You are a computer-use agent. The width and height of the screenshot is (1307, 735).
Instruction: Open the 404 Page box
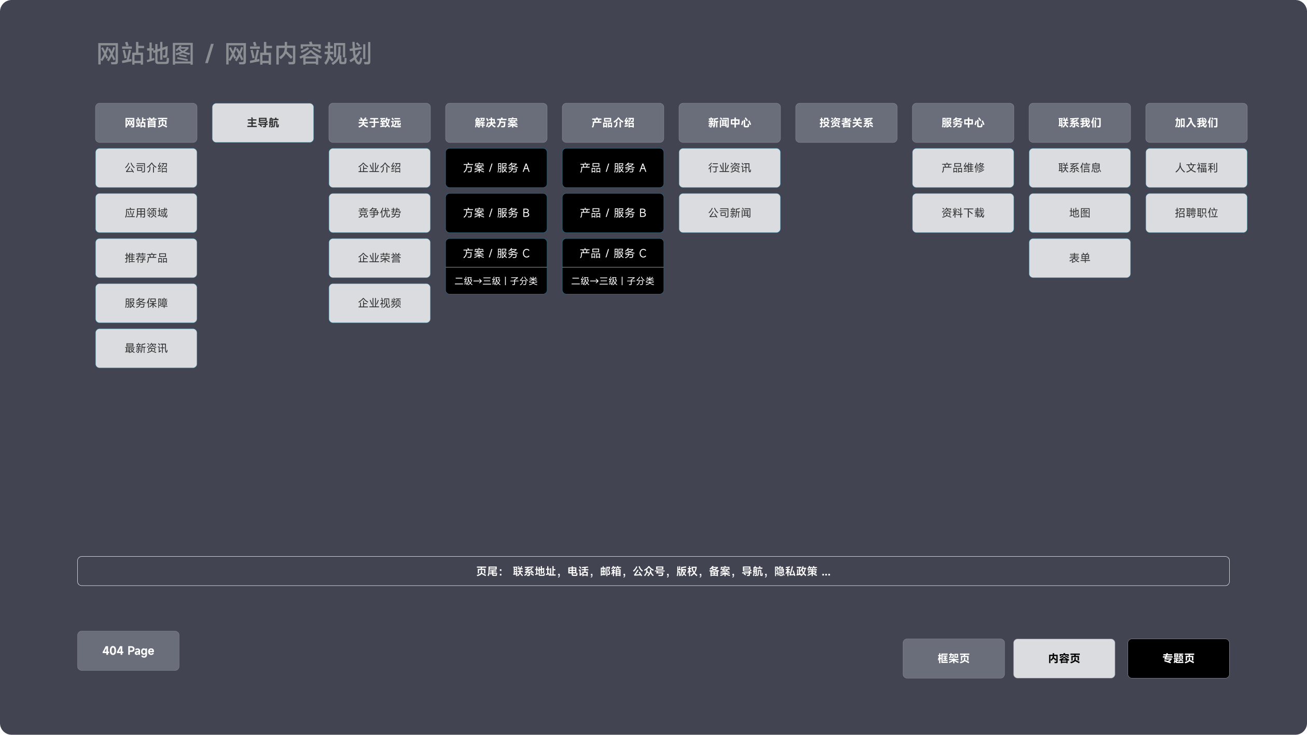click(x=128, y=651)
